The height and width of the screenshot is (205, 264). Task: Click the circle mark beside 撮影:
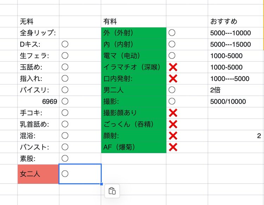pyautogui.click(x=172, y=101)
